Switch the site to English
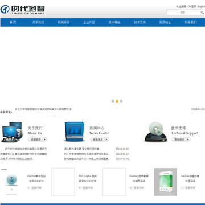The width and height of the screenshot is (205, 205). pos(202,7)
